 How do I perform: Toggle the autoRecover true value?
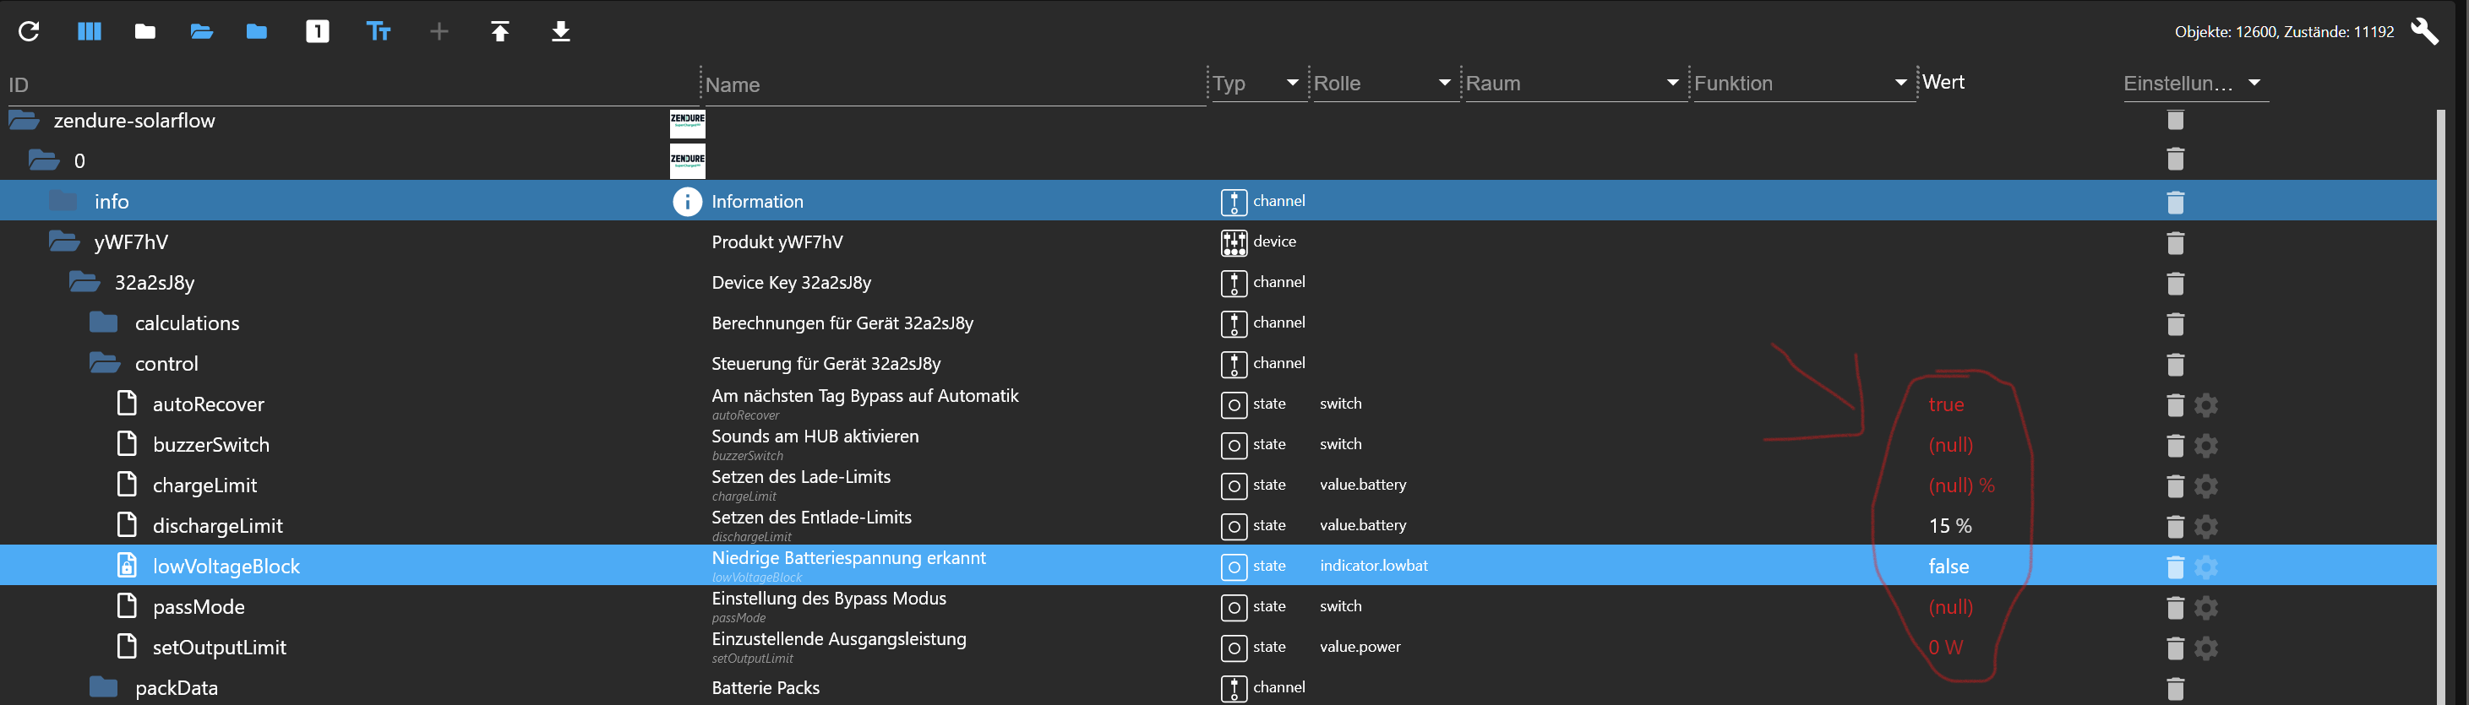(1946, 405)
